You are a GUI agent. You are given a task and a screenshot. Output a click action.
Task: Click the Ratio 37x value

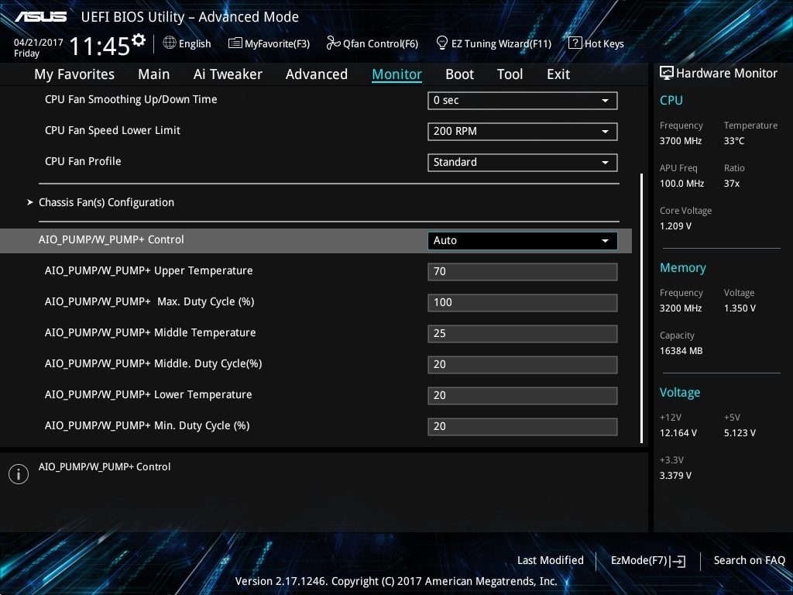point(731,184)
